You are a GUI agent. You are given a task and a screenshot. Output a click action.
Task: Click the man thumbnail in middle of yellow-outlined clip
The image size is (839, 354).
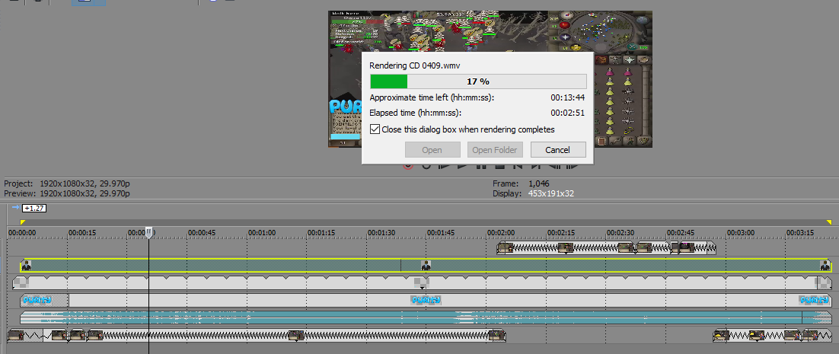[426, 265]
